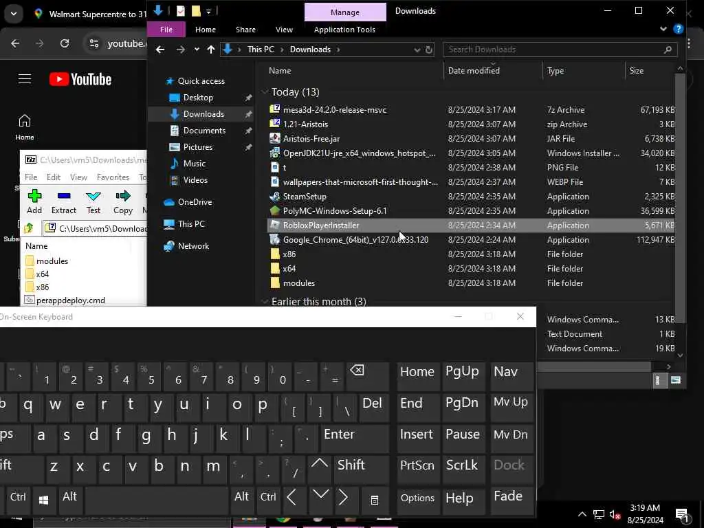Image resolution: width=704 pixels, height=528 pixels.
Task: Switch to the View ribbon tab
Action: pyautogui.click(x=284, y=29)
